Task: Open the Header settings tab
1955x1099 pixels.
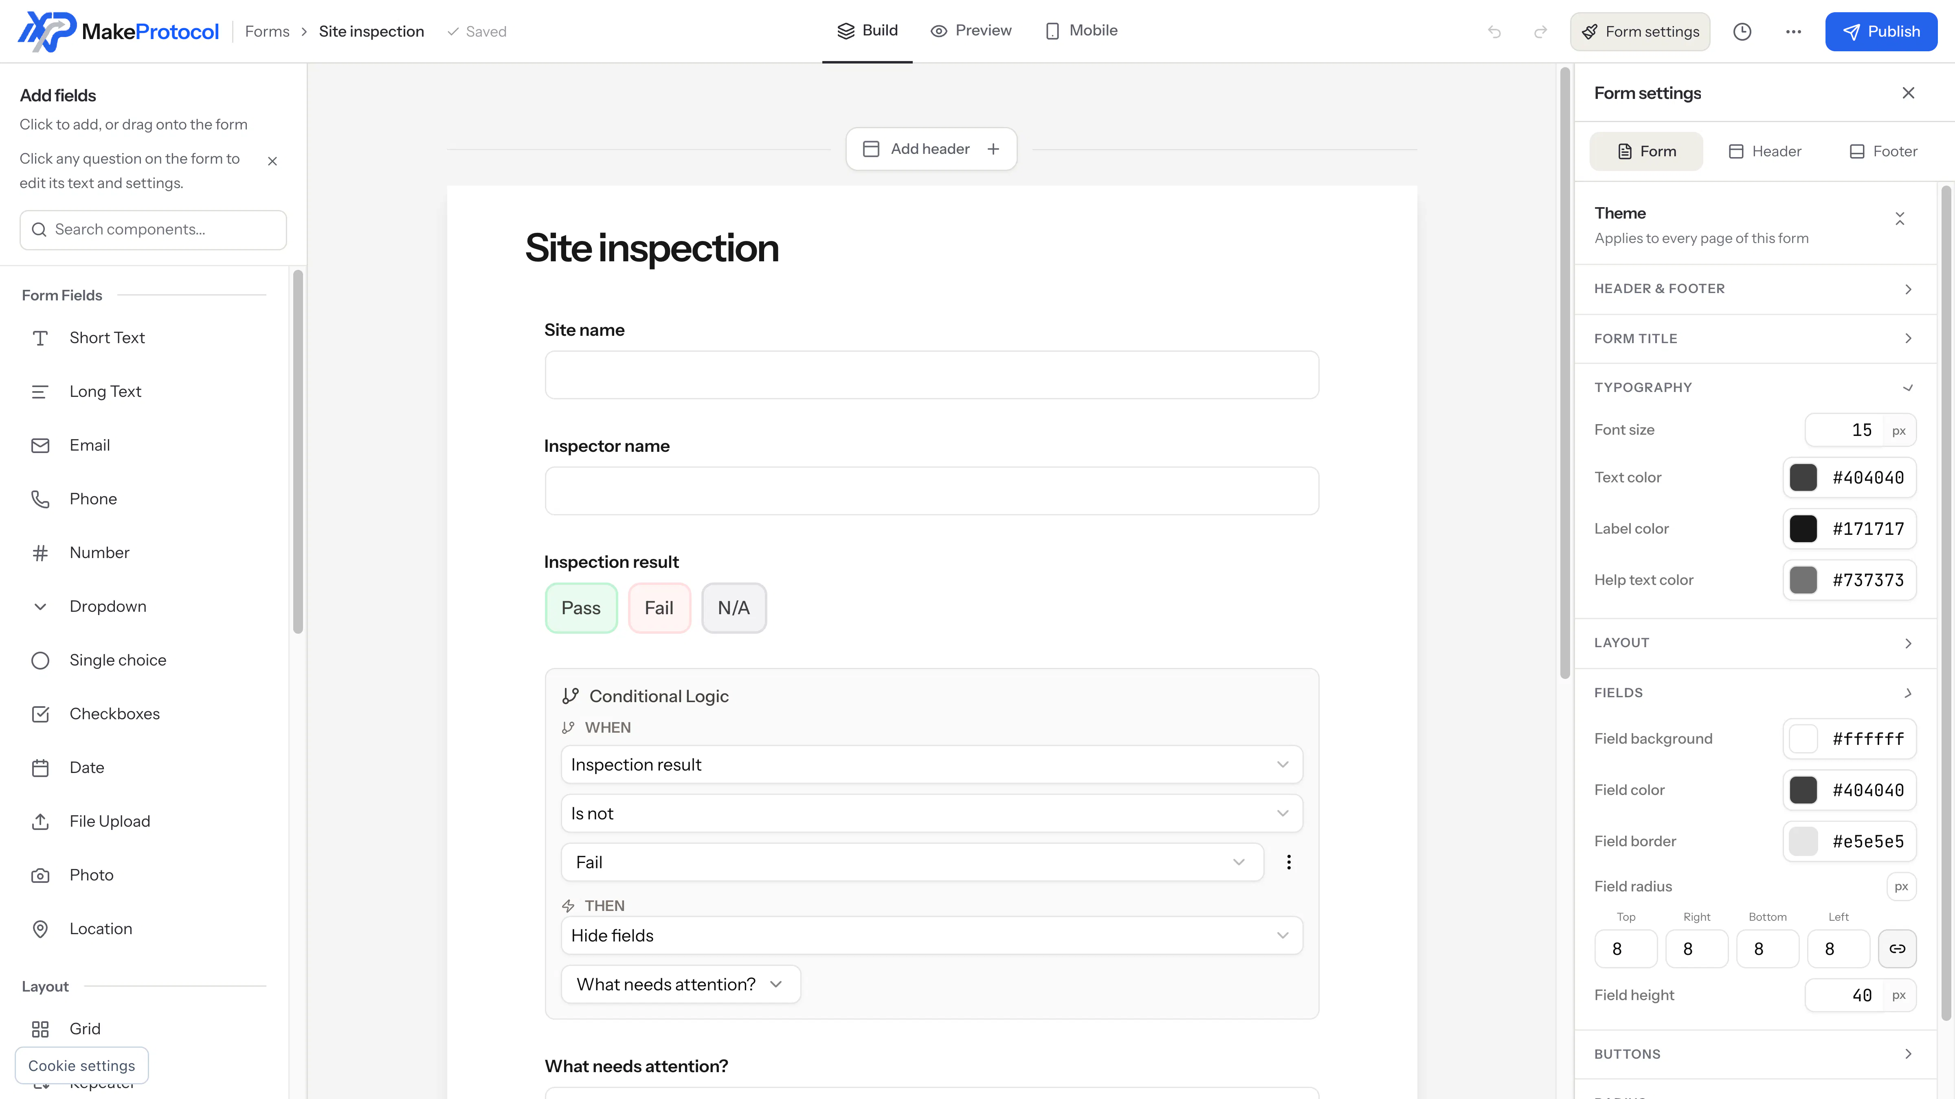Action: point(1764,152)
